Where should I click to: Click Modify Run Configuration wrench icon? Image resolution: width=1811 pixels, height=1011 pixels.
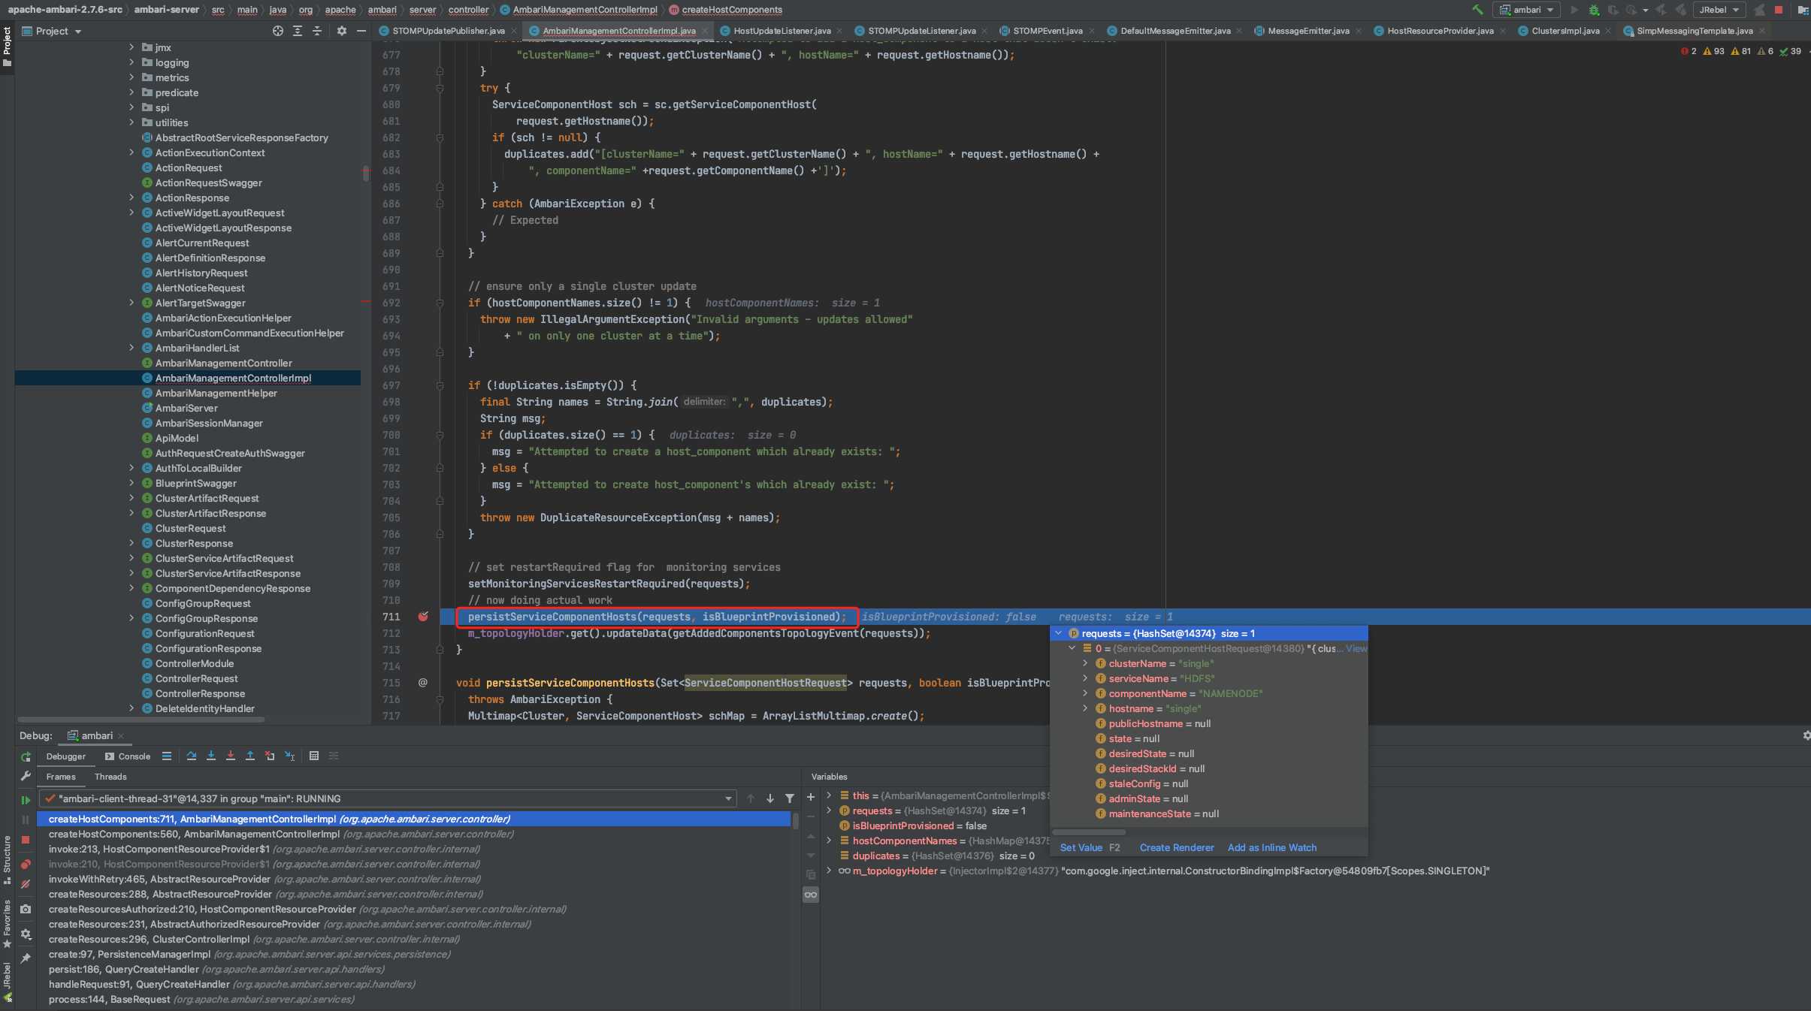[26, 777]
